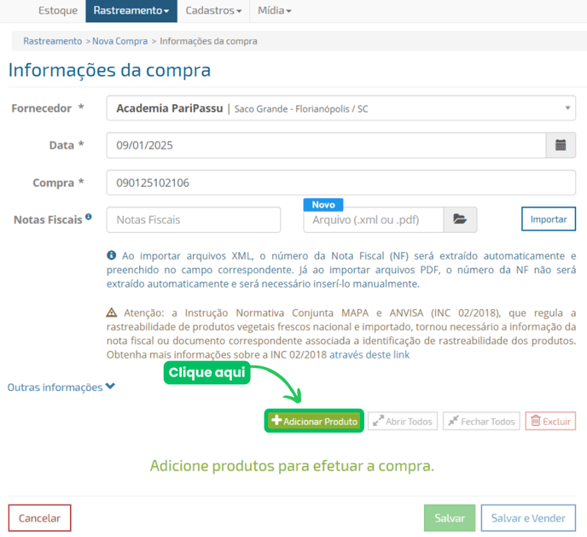Screen dimensions: 587x537
Task: Click the Nova Compra breadcrumb link
Action: (x=119, y=41)
